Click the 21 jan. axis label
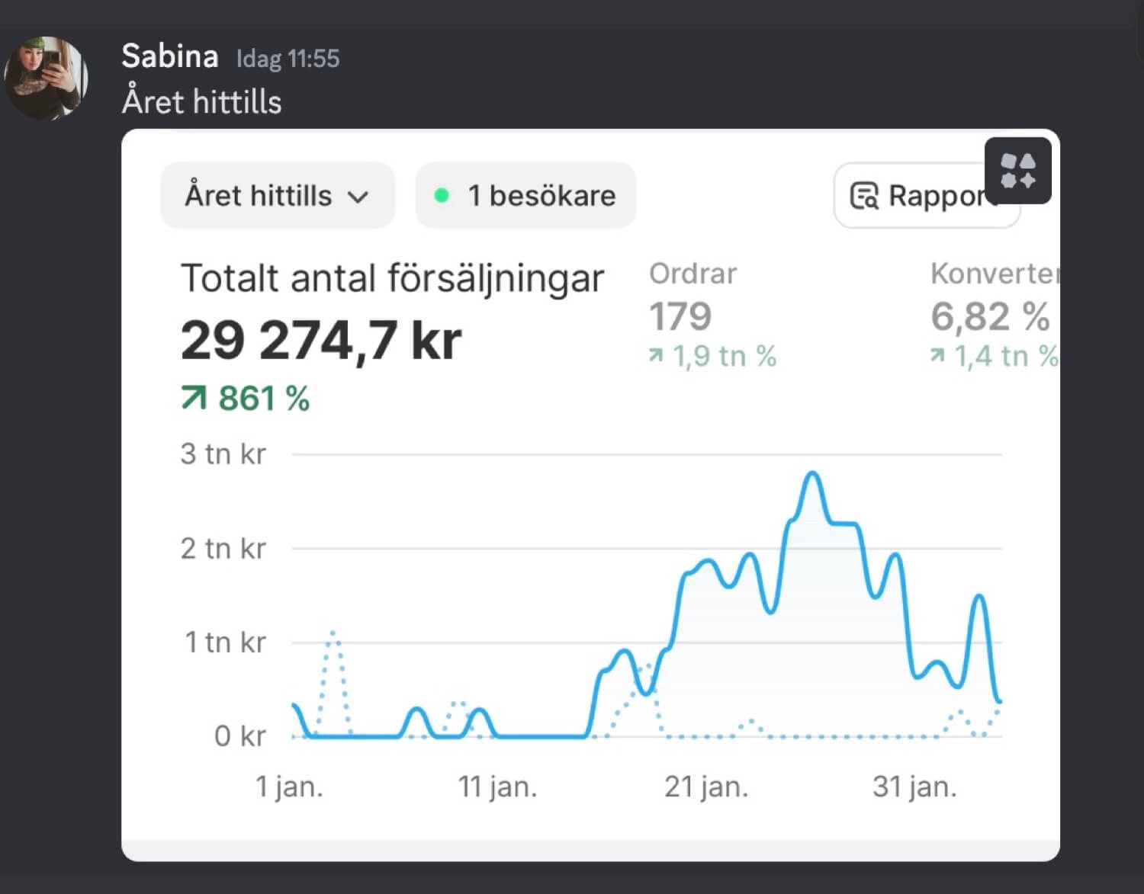Image resolution: width=1144 pixels, height=894 pixels. [x=706, y=787]
